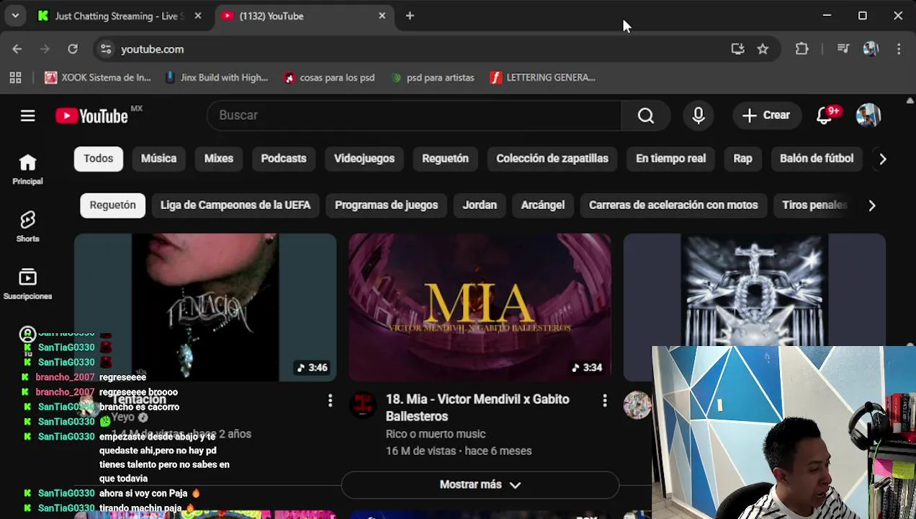This screenshot has width=916, height=519.
Task: Click the magnifier search button
Action: 646,115
